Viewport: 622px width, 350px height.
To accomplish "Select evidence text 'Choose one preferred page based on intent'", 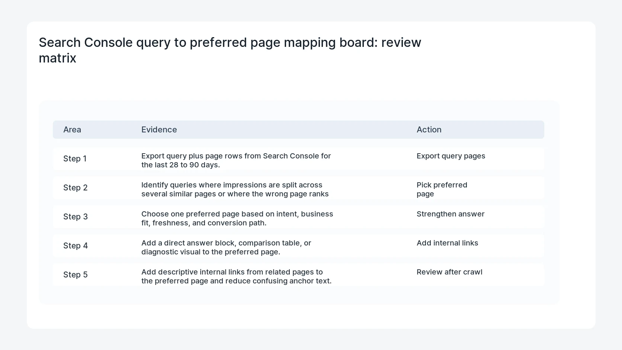I will point(219,214).
